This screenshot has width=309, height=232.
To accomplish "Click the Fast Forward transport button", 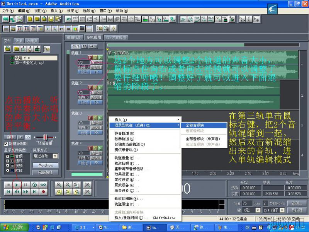I will coord(25,191).
